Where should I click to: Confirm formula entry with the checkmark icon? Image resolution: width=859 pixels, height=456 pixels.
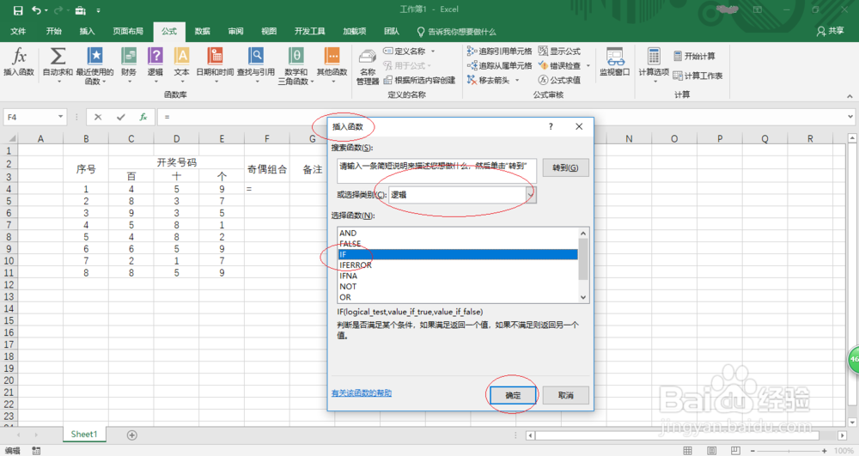pos(120,117)
